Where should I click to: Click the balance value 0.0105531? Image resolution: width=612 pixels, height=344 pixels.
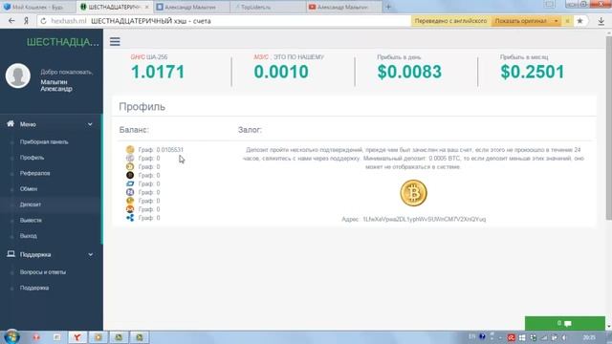point(169,149)
